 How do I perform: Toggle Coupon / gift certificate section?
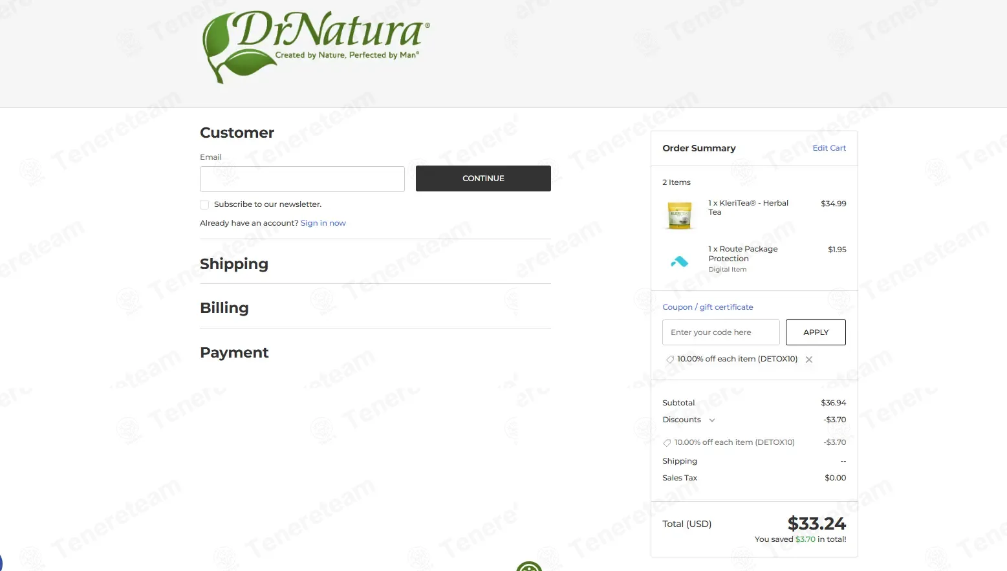pos(708,307)
